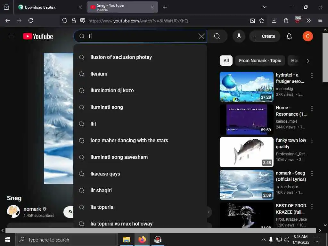Screen dimensions: 328x246
Task: Go back one page in browser
Action: tap(8, 20)
